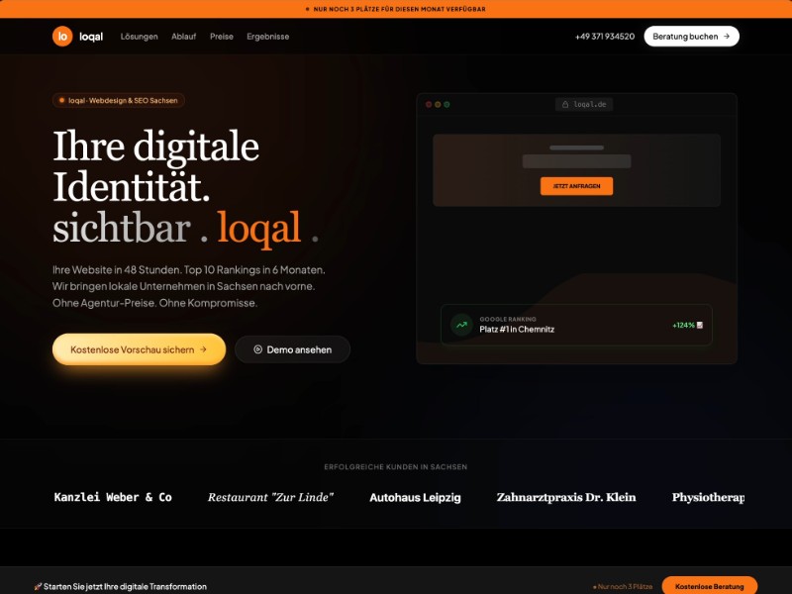This screenshot has height=594, width=792.
Task: Click the chart emoji next to +124%
Action: pos(700,325)
